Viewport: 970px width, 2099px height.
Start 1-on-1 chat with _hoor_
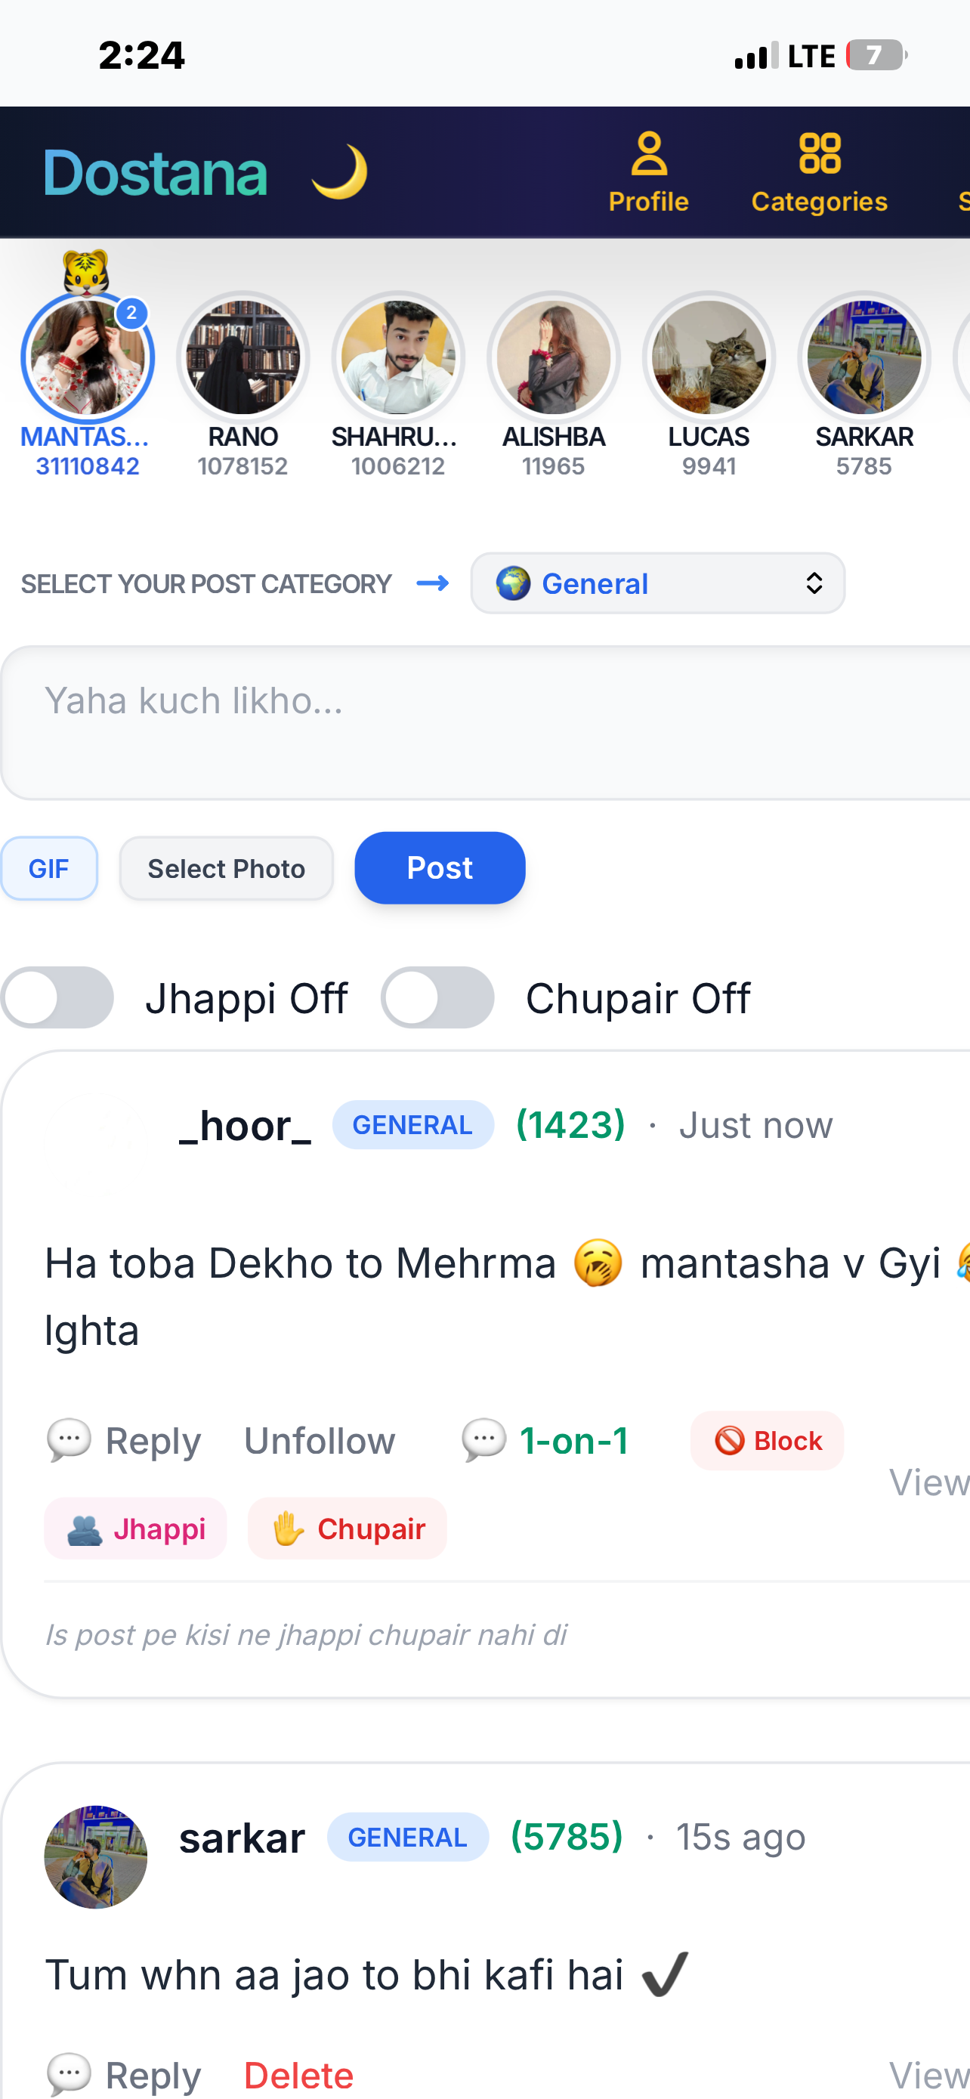[x=545, y=1441]
